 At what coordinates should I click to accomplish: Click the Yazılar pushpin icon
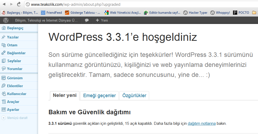[x=3, y=37]
